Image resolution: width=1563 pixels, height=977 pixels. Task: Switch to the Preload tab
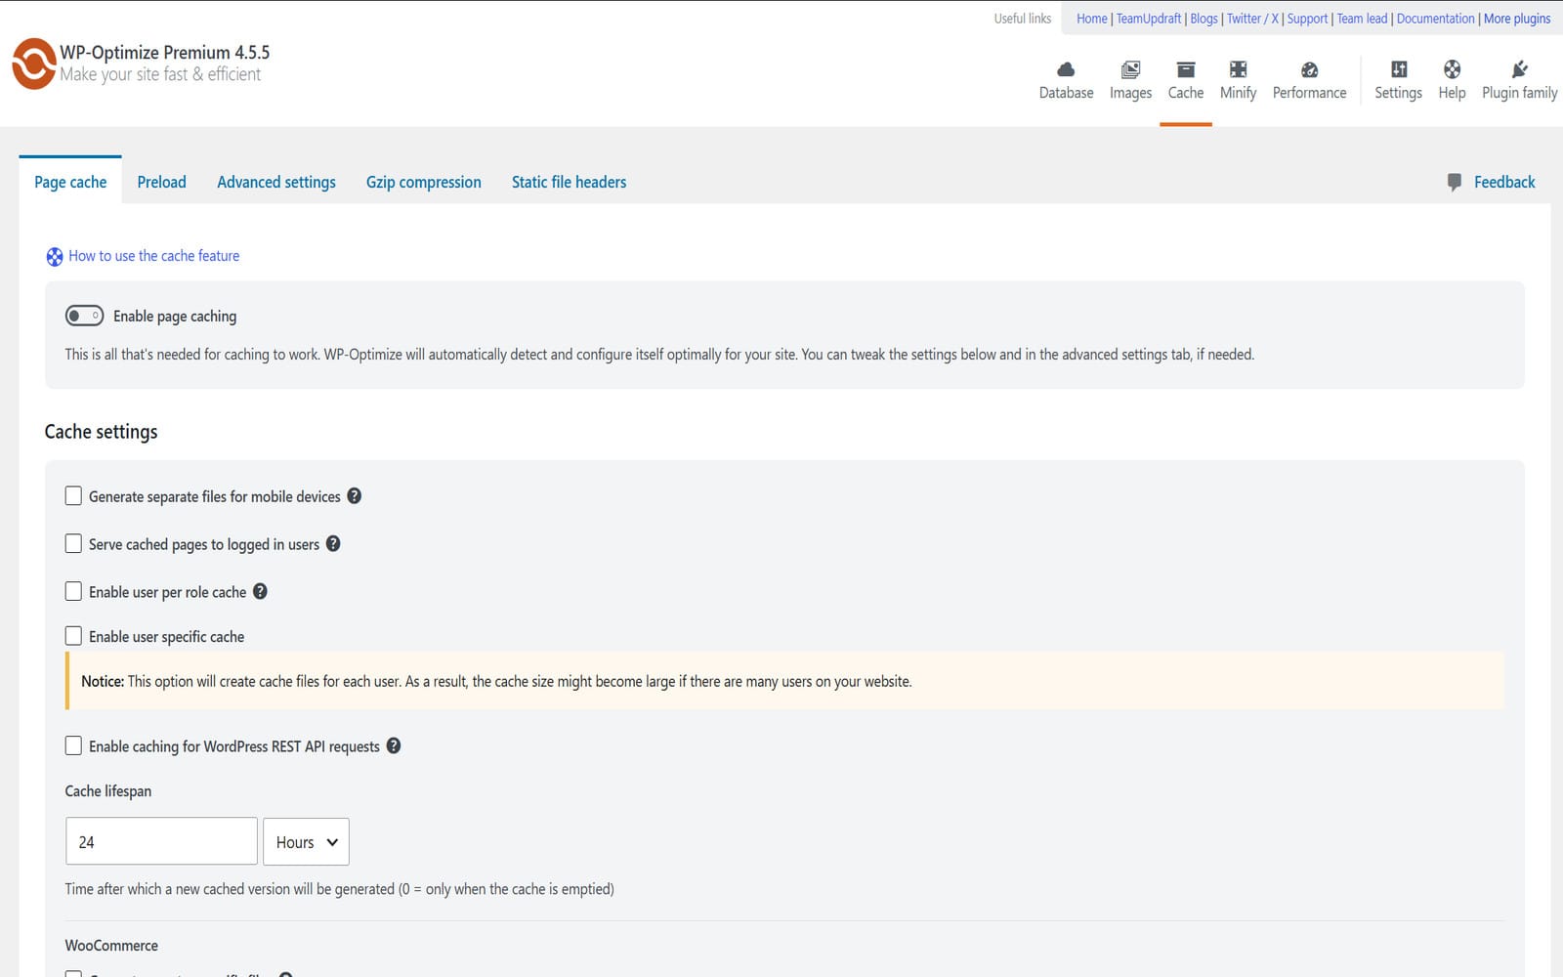click(161, 182)
